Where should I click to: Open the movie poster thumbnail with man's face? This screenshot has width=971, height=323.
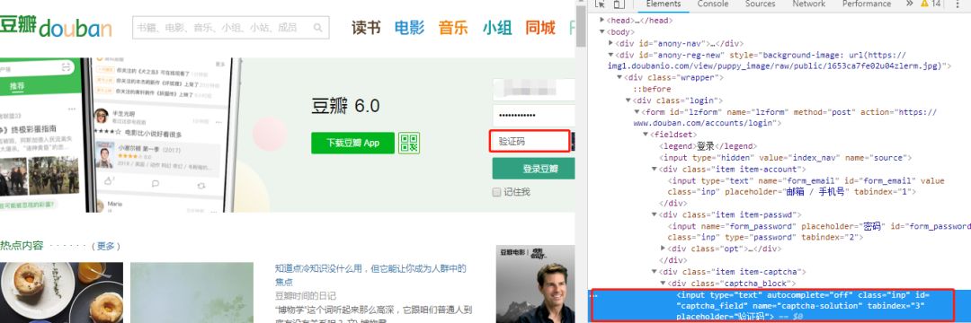point(535,284)
